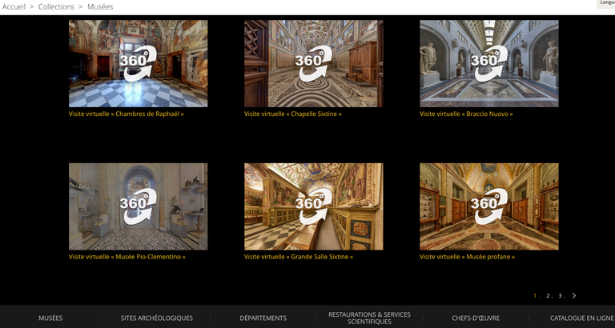Click the 360° icon on Chambres de Raphaël

138,63
